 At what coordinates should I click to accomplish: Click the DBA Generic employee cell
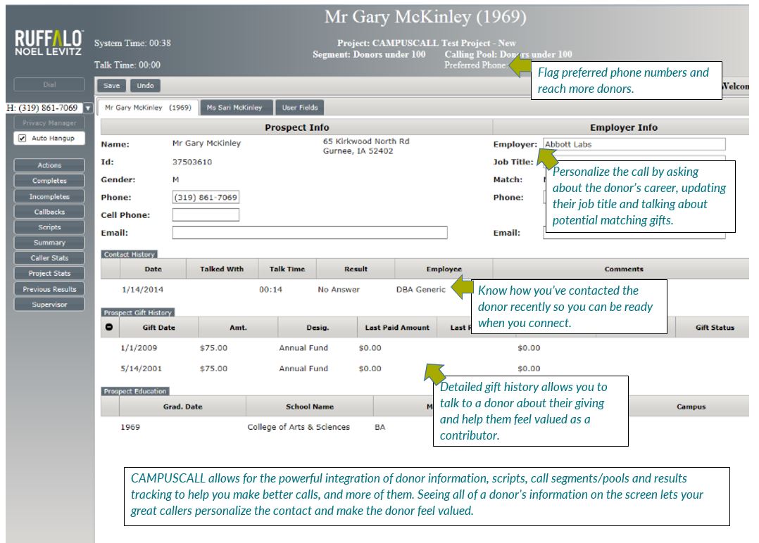420,290
